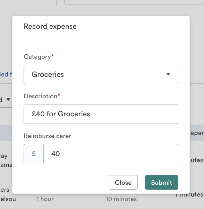Click the red asterisk beside Description
The height and width of the screenshot is (209, 204).
click(x=59, y=95)
